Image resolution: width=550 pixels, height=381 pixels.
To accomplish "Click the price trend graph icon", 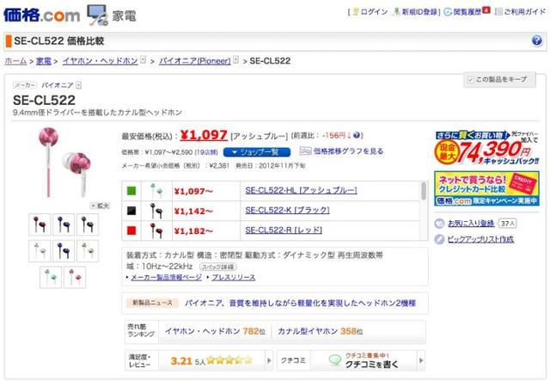I will click(x=305, y=151).
